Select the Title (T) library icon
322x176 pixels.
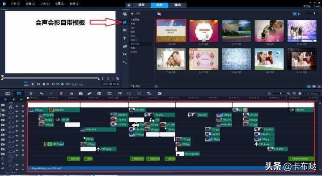pyautogui.click(x=125, y=38)
